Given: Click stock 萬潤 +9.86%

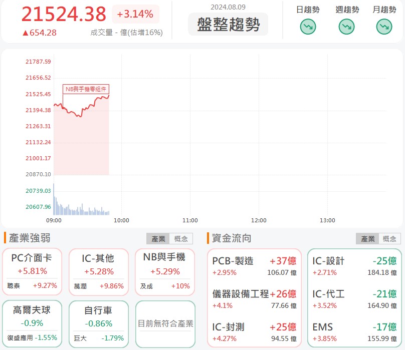Looking at the screenshot, I should (x=99, y=286).
